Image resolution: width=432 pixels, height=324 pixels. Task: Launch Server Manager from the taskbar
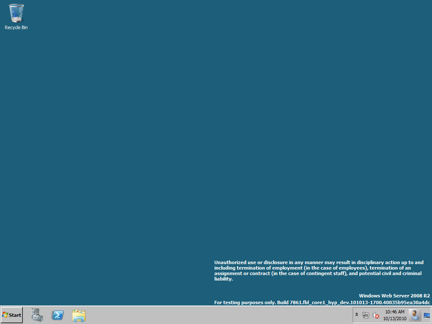pyautogui.click(x=37, y=315)
